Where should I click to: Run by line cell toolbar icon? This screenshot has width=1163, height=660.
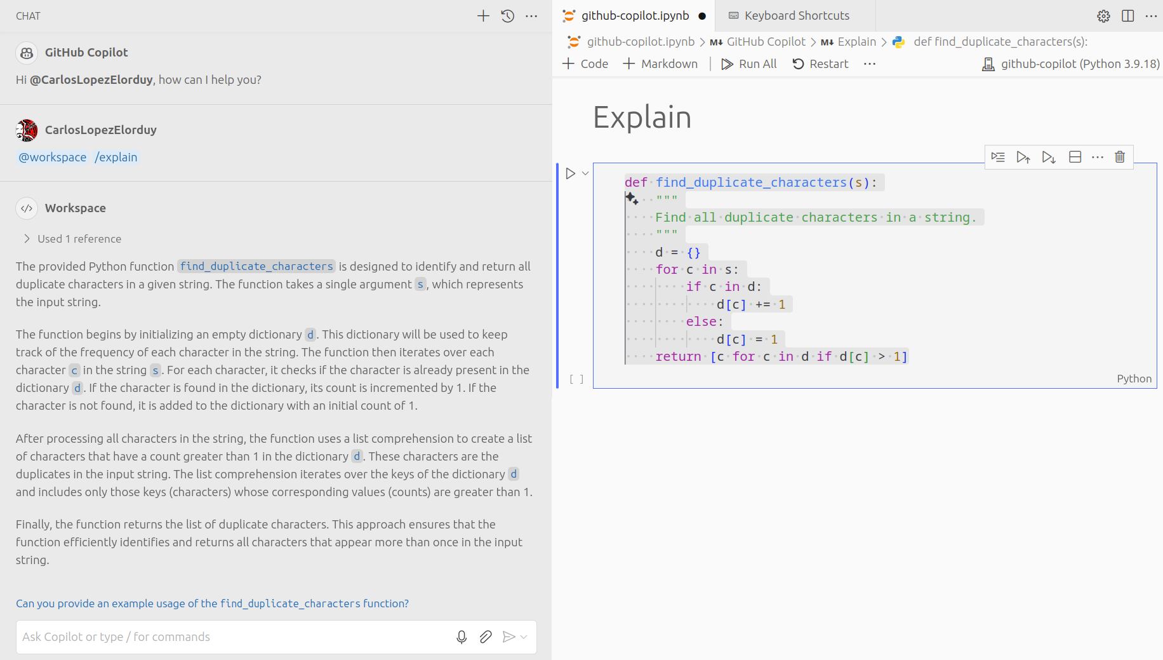[x=998, y=157]
